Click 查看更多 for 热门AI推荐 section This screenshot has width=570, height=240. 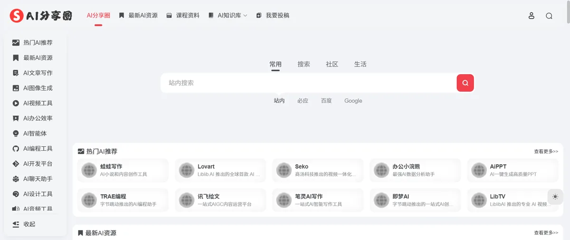(x=546, y=152)
